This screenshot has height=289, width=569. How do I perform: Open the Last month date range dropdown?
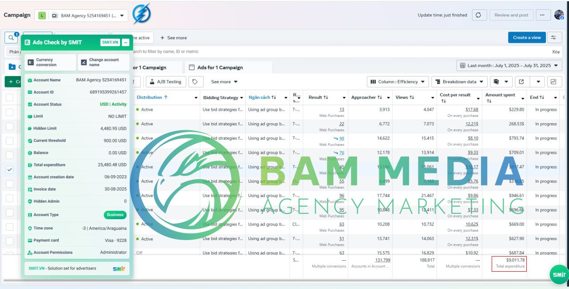coord(509,65)
